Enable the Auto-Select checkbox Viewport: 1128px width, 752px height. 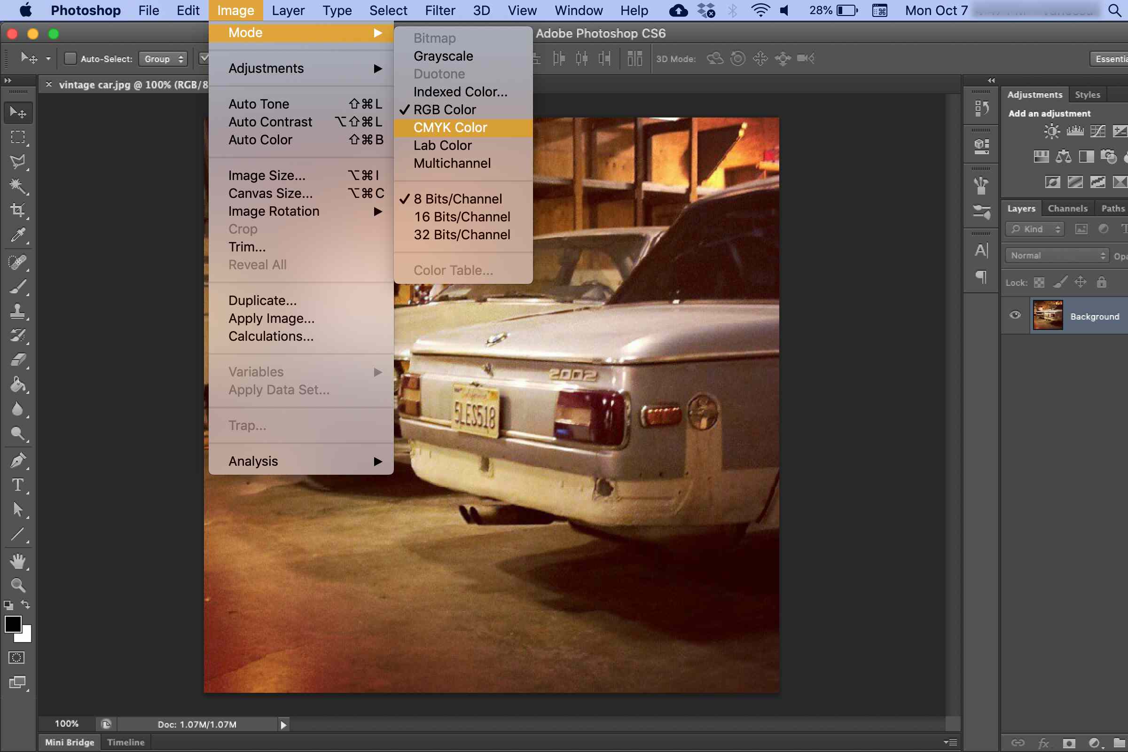tap(70, 58)
